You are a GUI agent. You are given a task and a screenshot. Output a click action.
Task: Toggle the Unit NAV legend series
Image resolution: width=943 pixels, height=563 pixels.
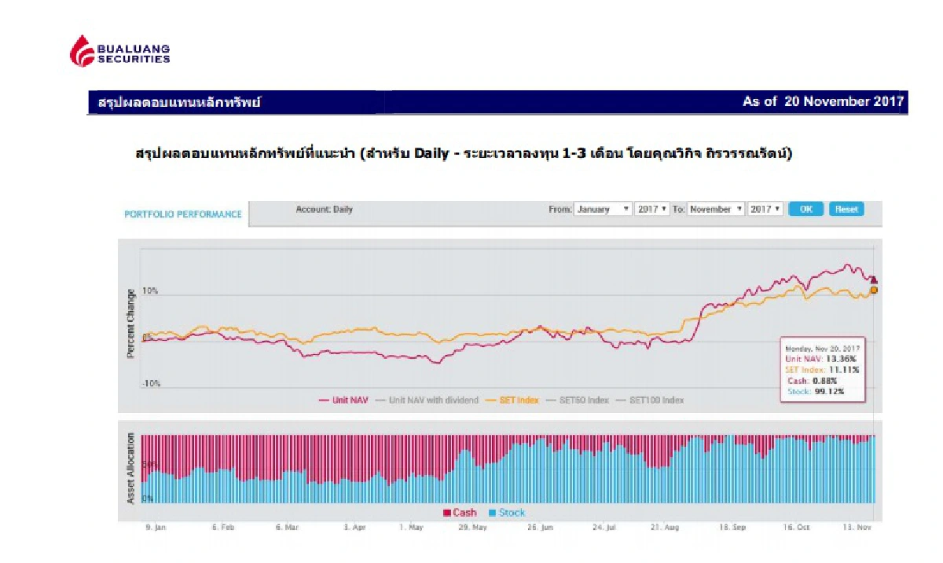[x=343, y=400]
